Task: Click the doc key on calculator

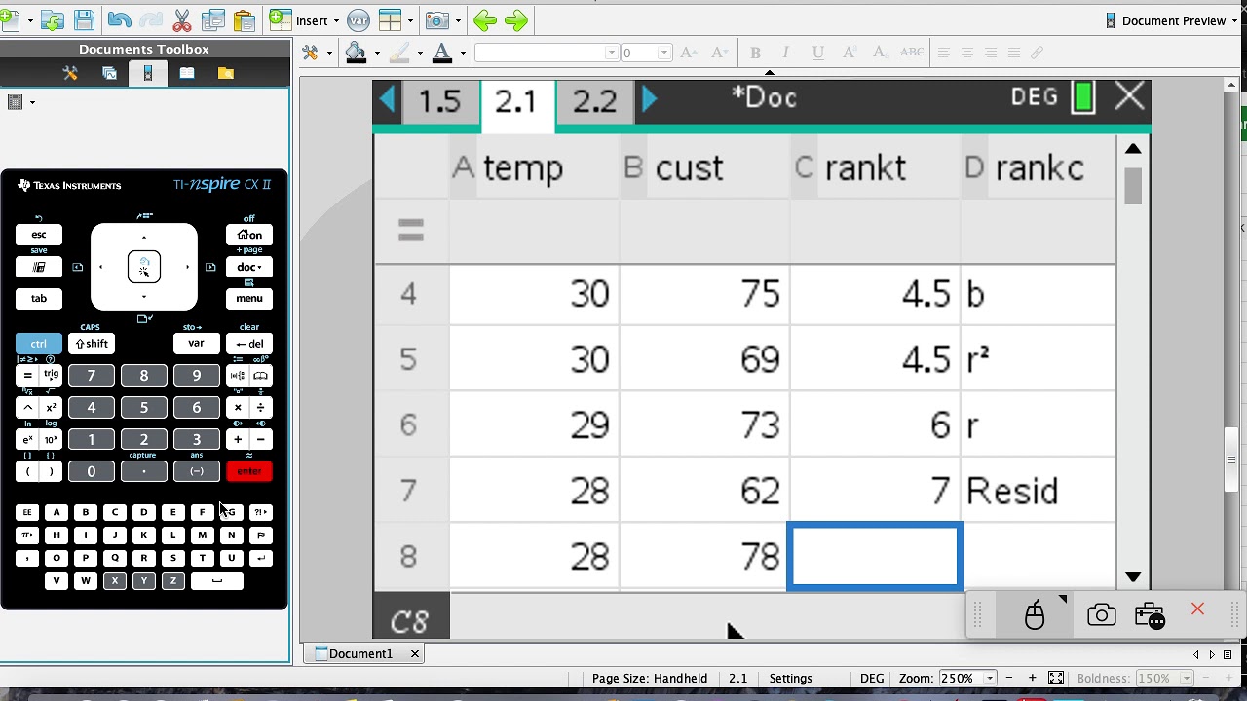Action: [x=249, y=267]
